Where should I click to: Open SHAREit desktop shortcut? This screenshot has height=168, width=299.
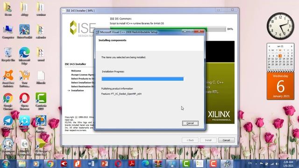point(24,123)
